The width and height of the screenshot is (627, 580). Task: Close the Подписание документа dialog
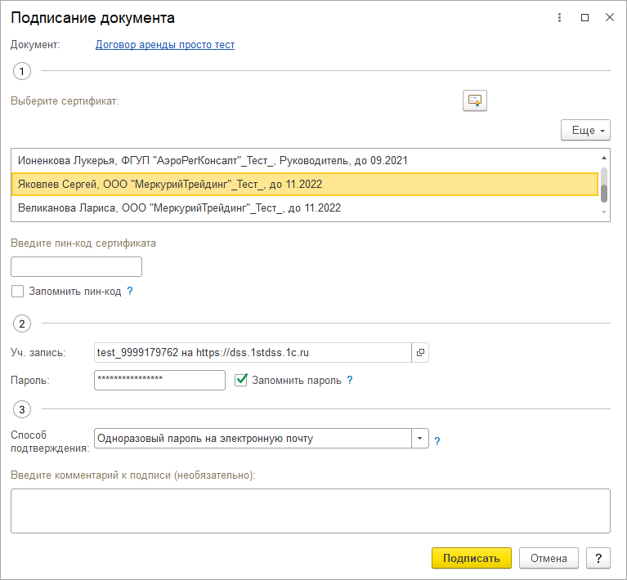pyautogui.click(x=609, y=17)
